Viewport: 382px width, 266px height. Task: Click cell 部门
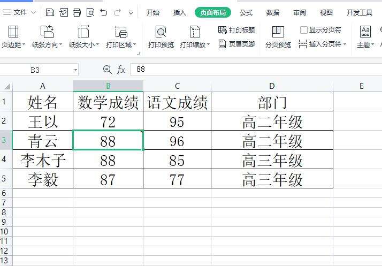[272, 102]
